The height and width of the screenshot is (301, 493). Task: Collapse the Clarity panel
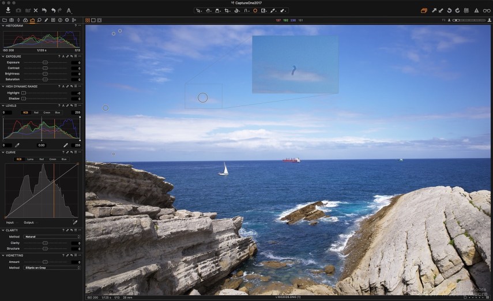tap(3, 230)
